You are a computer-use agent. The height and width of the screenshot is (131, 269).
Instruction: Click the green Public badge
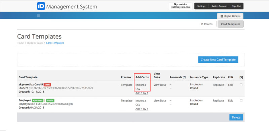point(50,100)
